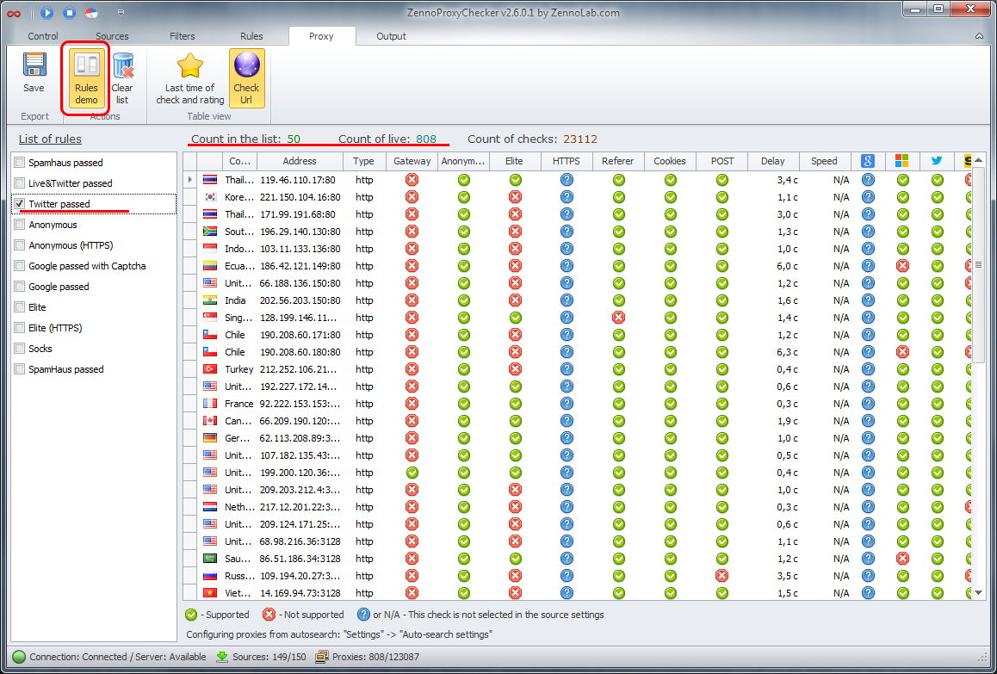Click the red infinity ZennoProxyChecker logo
Viewport: 997px width, 674px height.
pyautogui.click(x=14, y=14)
